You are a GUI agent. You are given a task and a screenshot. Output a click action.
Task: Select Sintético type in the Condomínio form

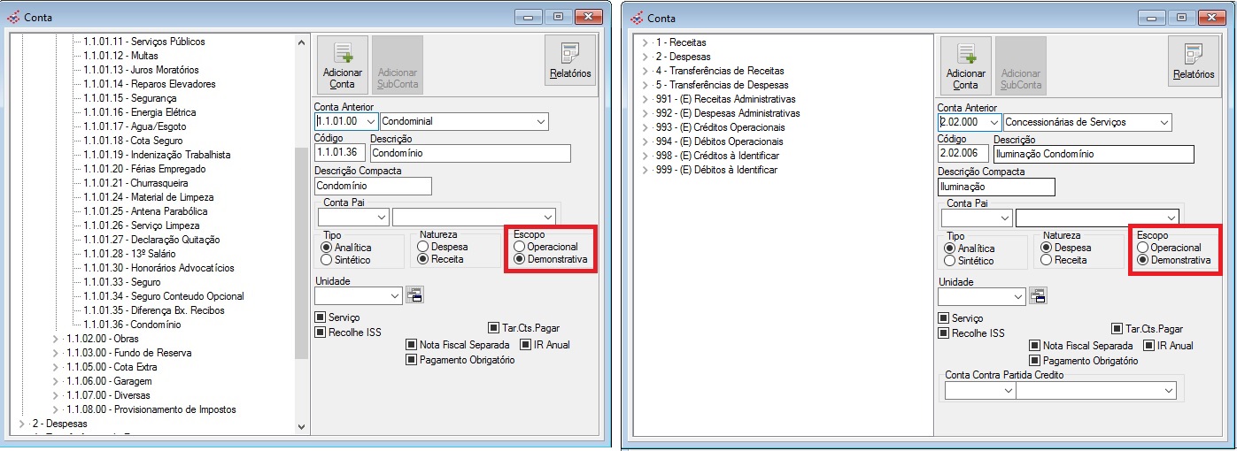[327, 260]
